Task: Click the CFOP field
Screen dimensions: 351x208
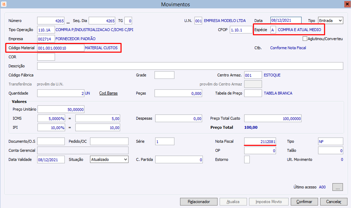Action: pyautogui.click(x=241, y=30)
